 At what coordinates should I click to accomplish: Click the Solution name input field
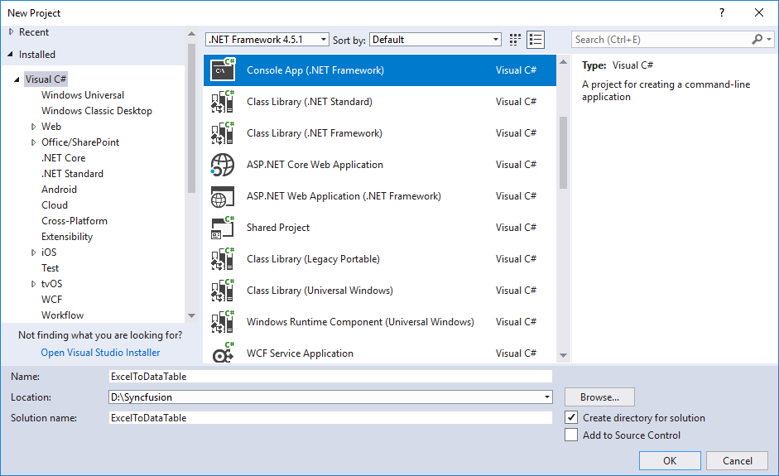[330, 418]
